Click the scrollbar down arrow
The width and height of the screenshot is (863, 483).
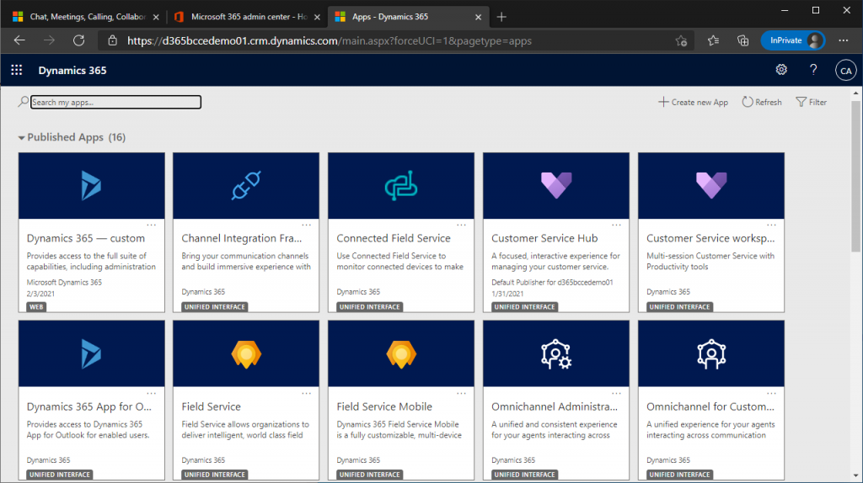[856, 476]
